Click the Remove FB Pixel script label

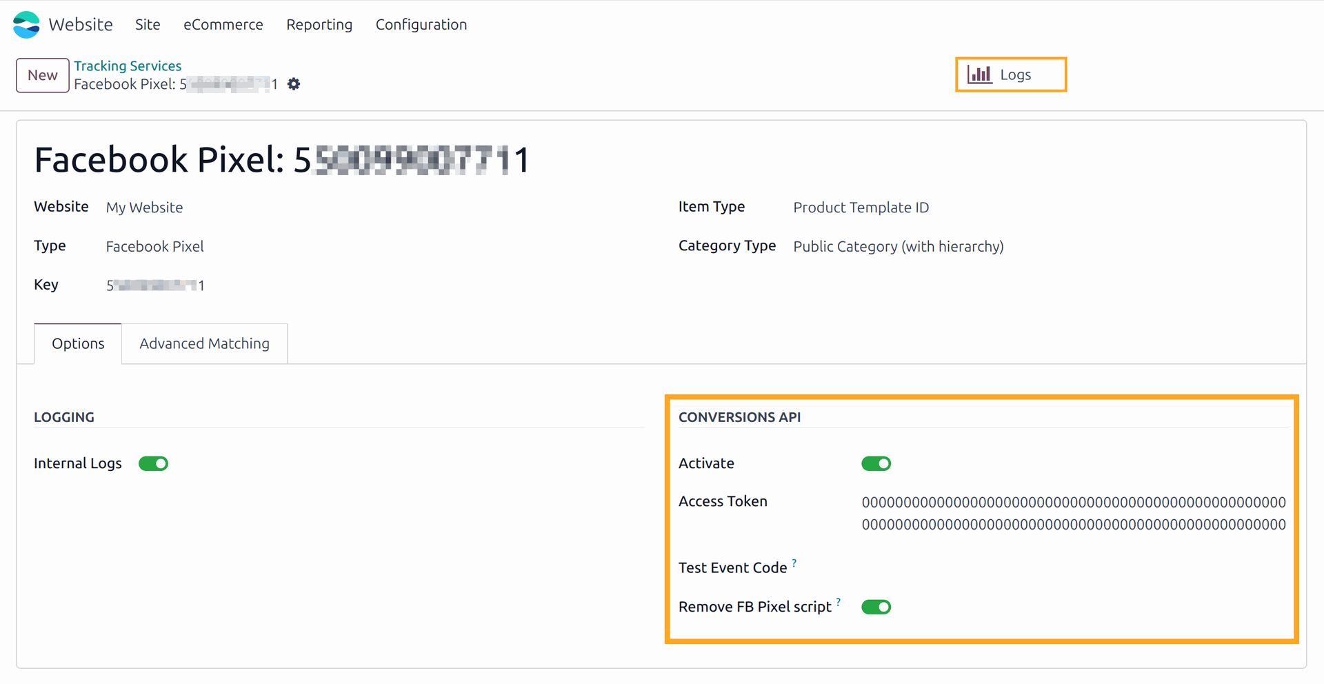pyautogui.click(x=755, y=607)
